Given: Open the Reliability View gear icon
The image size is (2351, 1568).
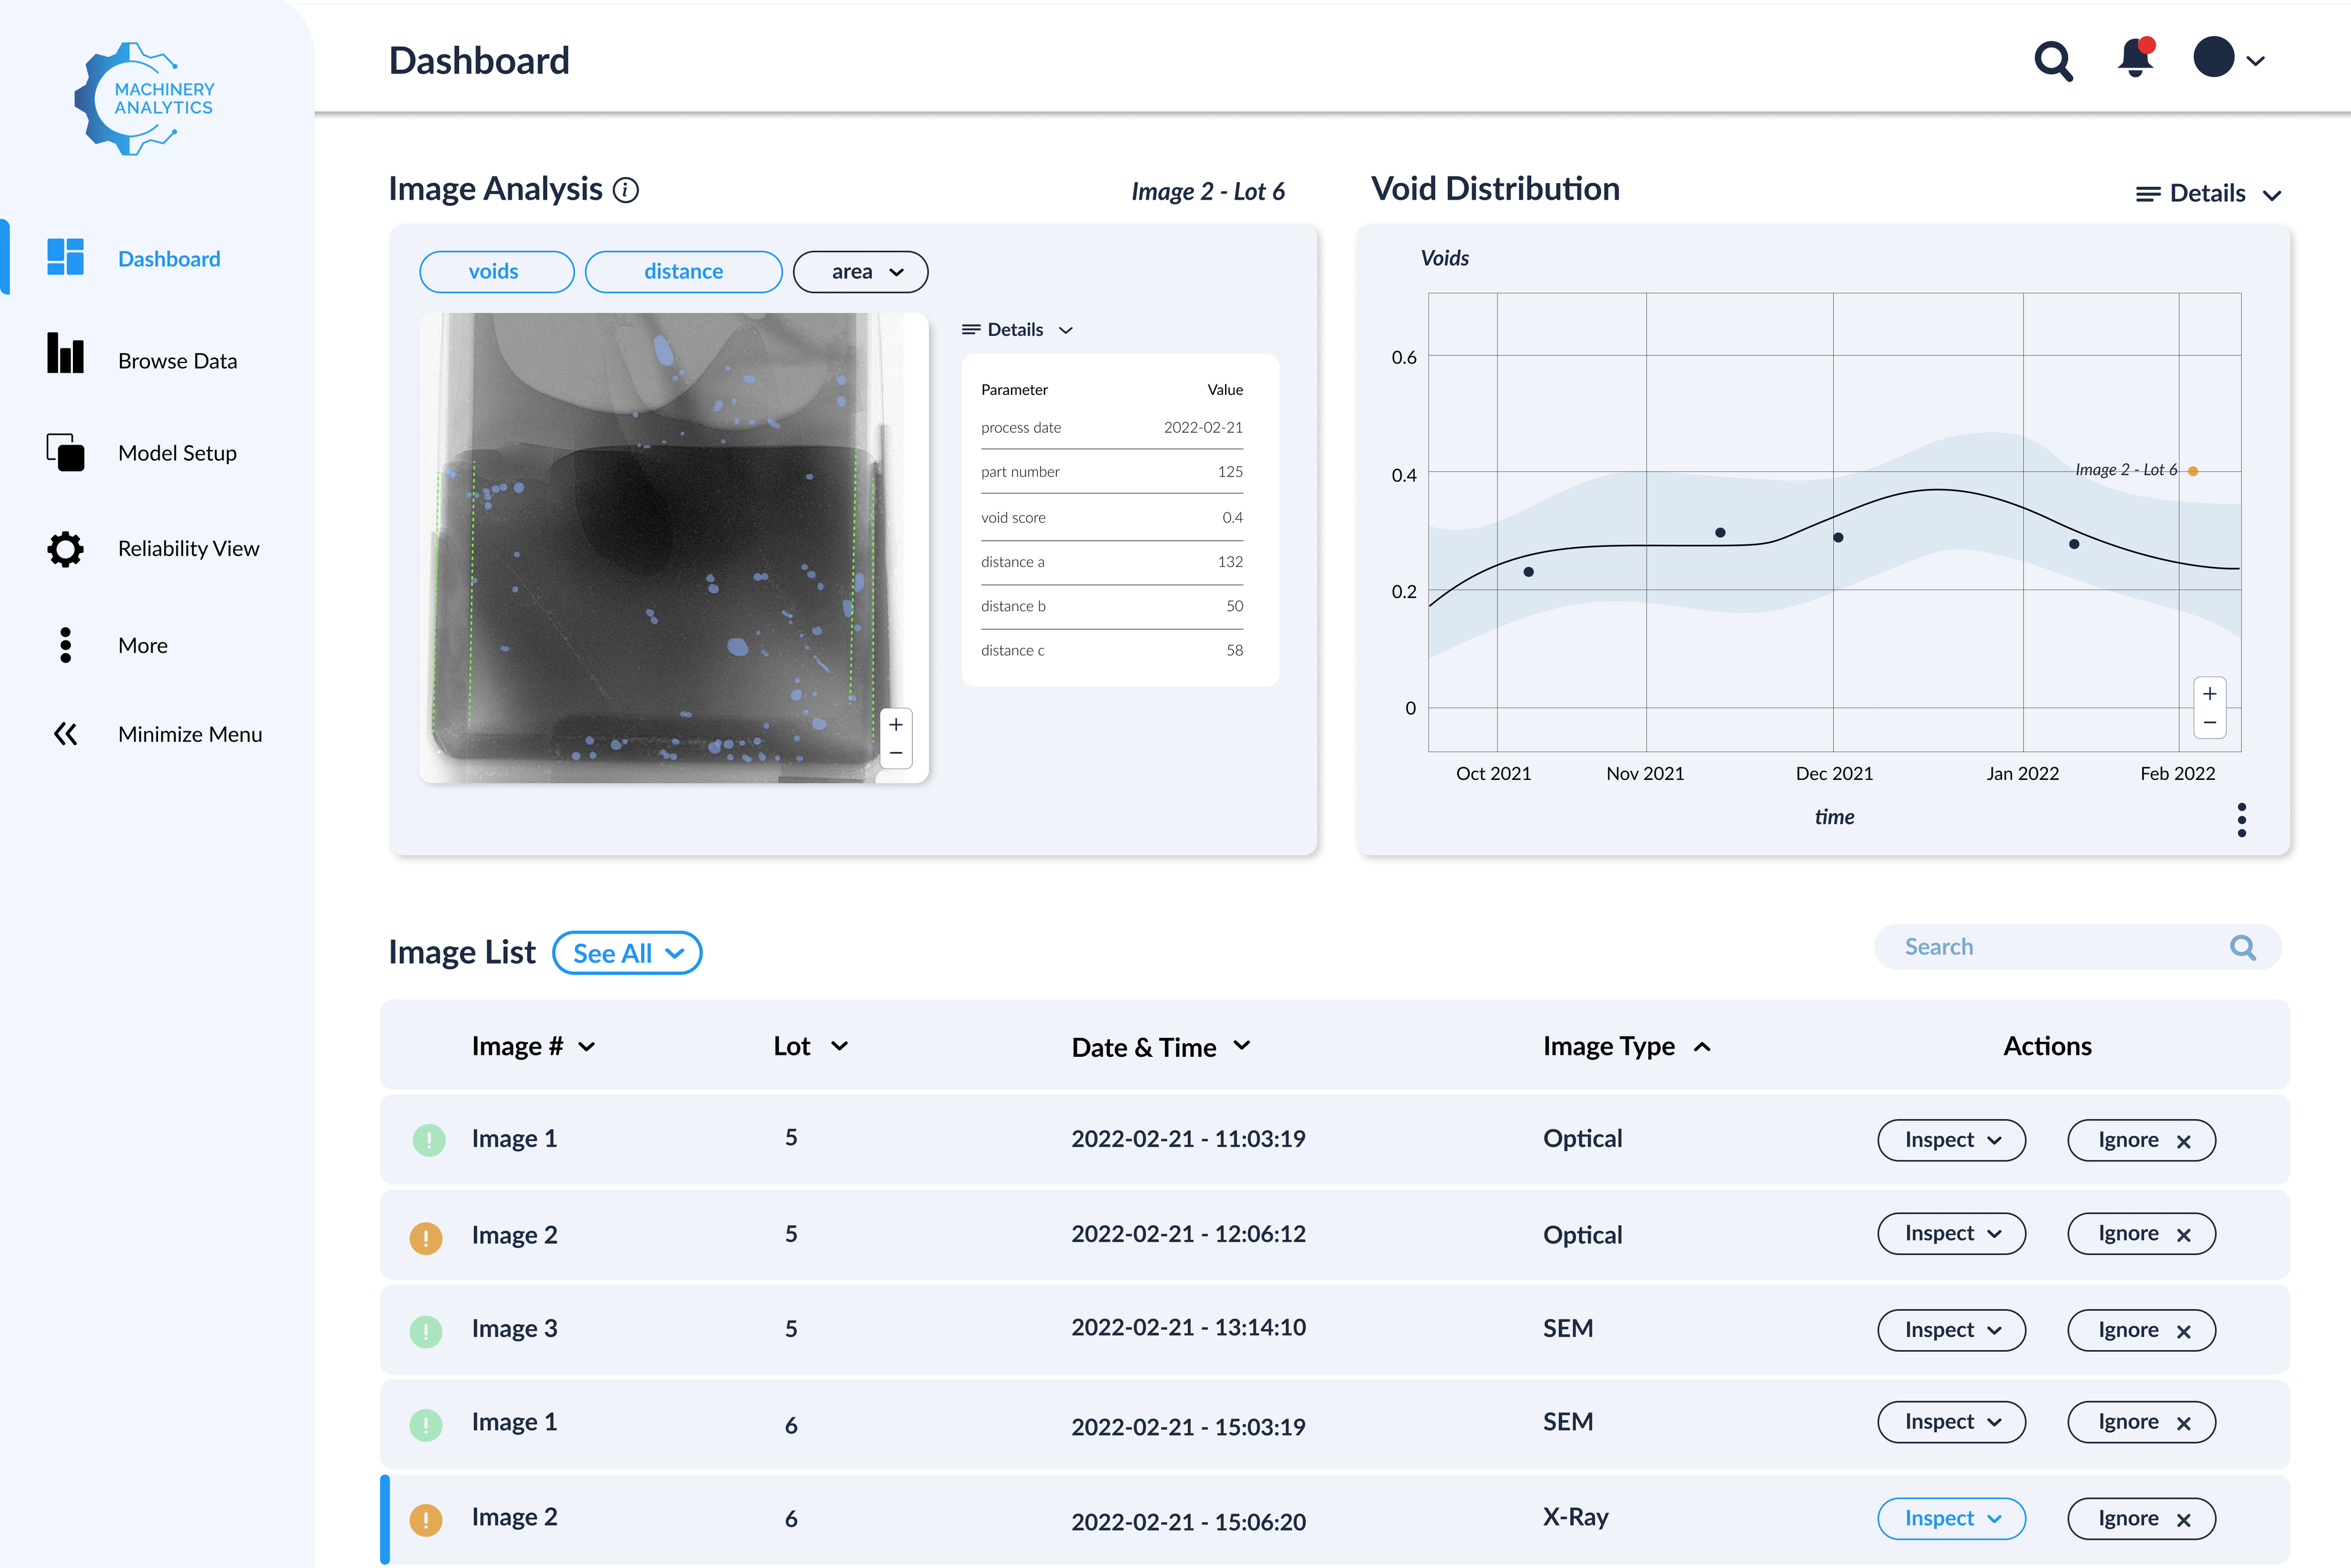Looking at the screenshot, I should pos(65,549).
